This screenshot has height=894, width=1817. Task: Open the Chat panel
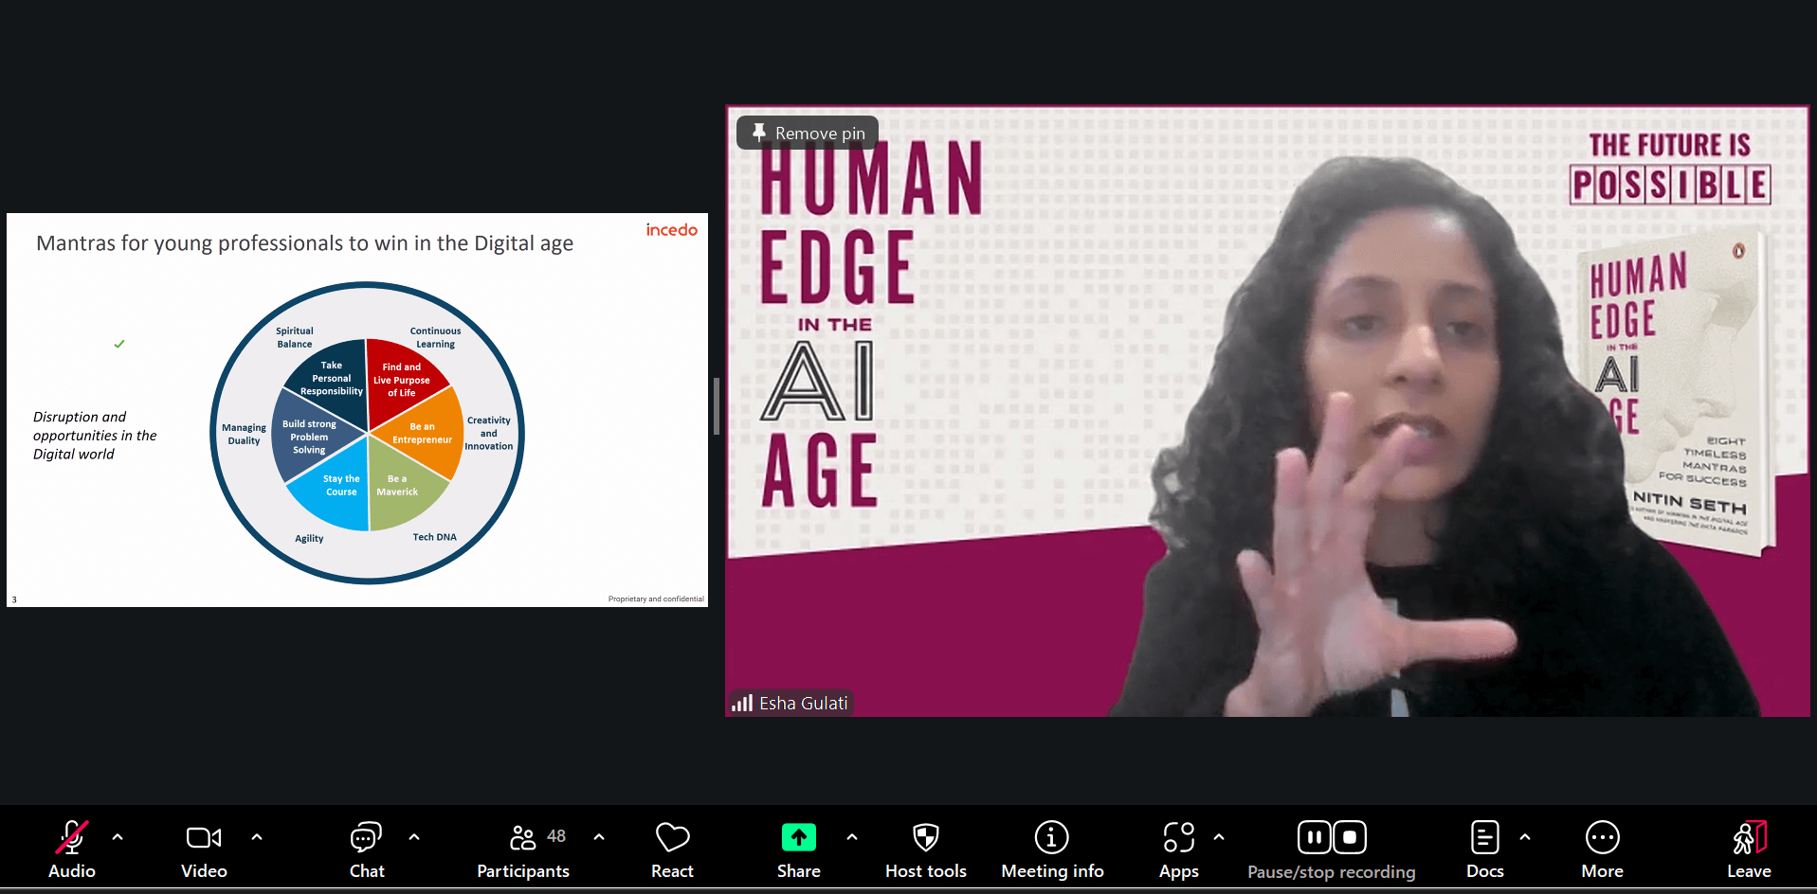click(367, 839)
